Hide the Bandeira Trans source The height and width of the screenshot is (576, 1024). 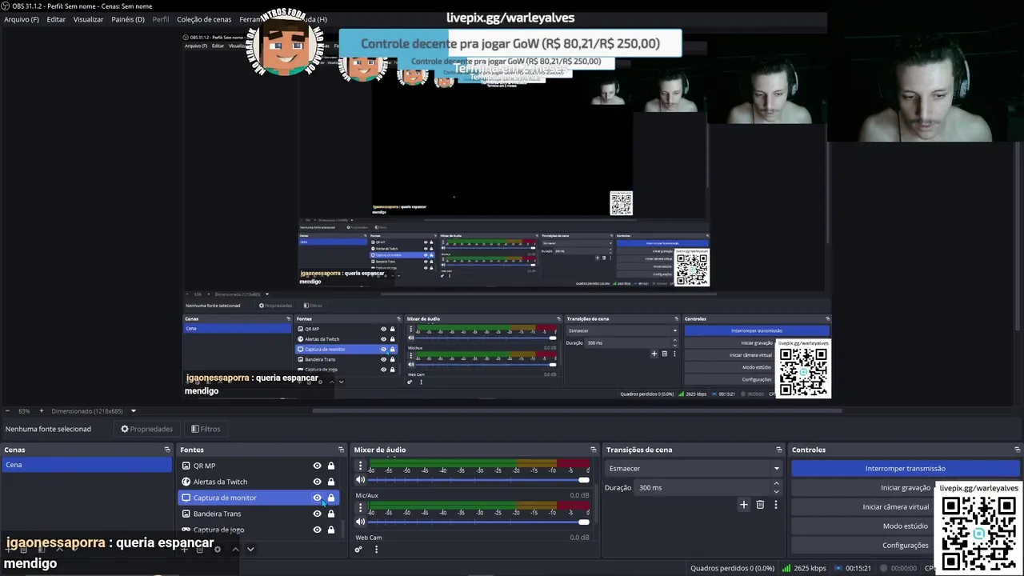(317, 514)
